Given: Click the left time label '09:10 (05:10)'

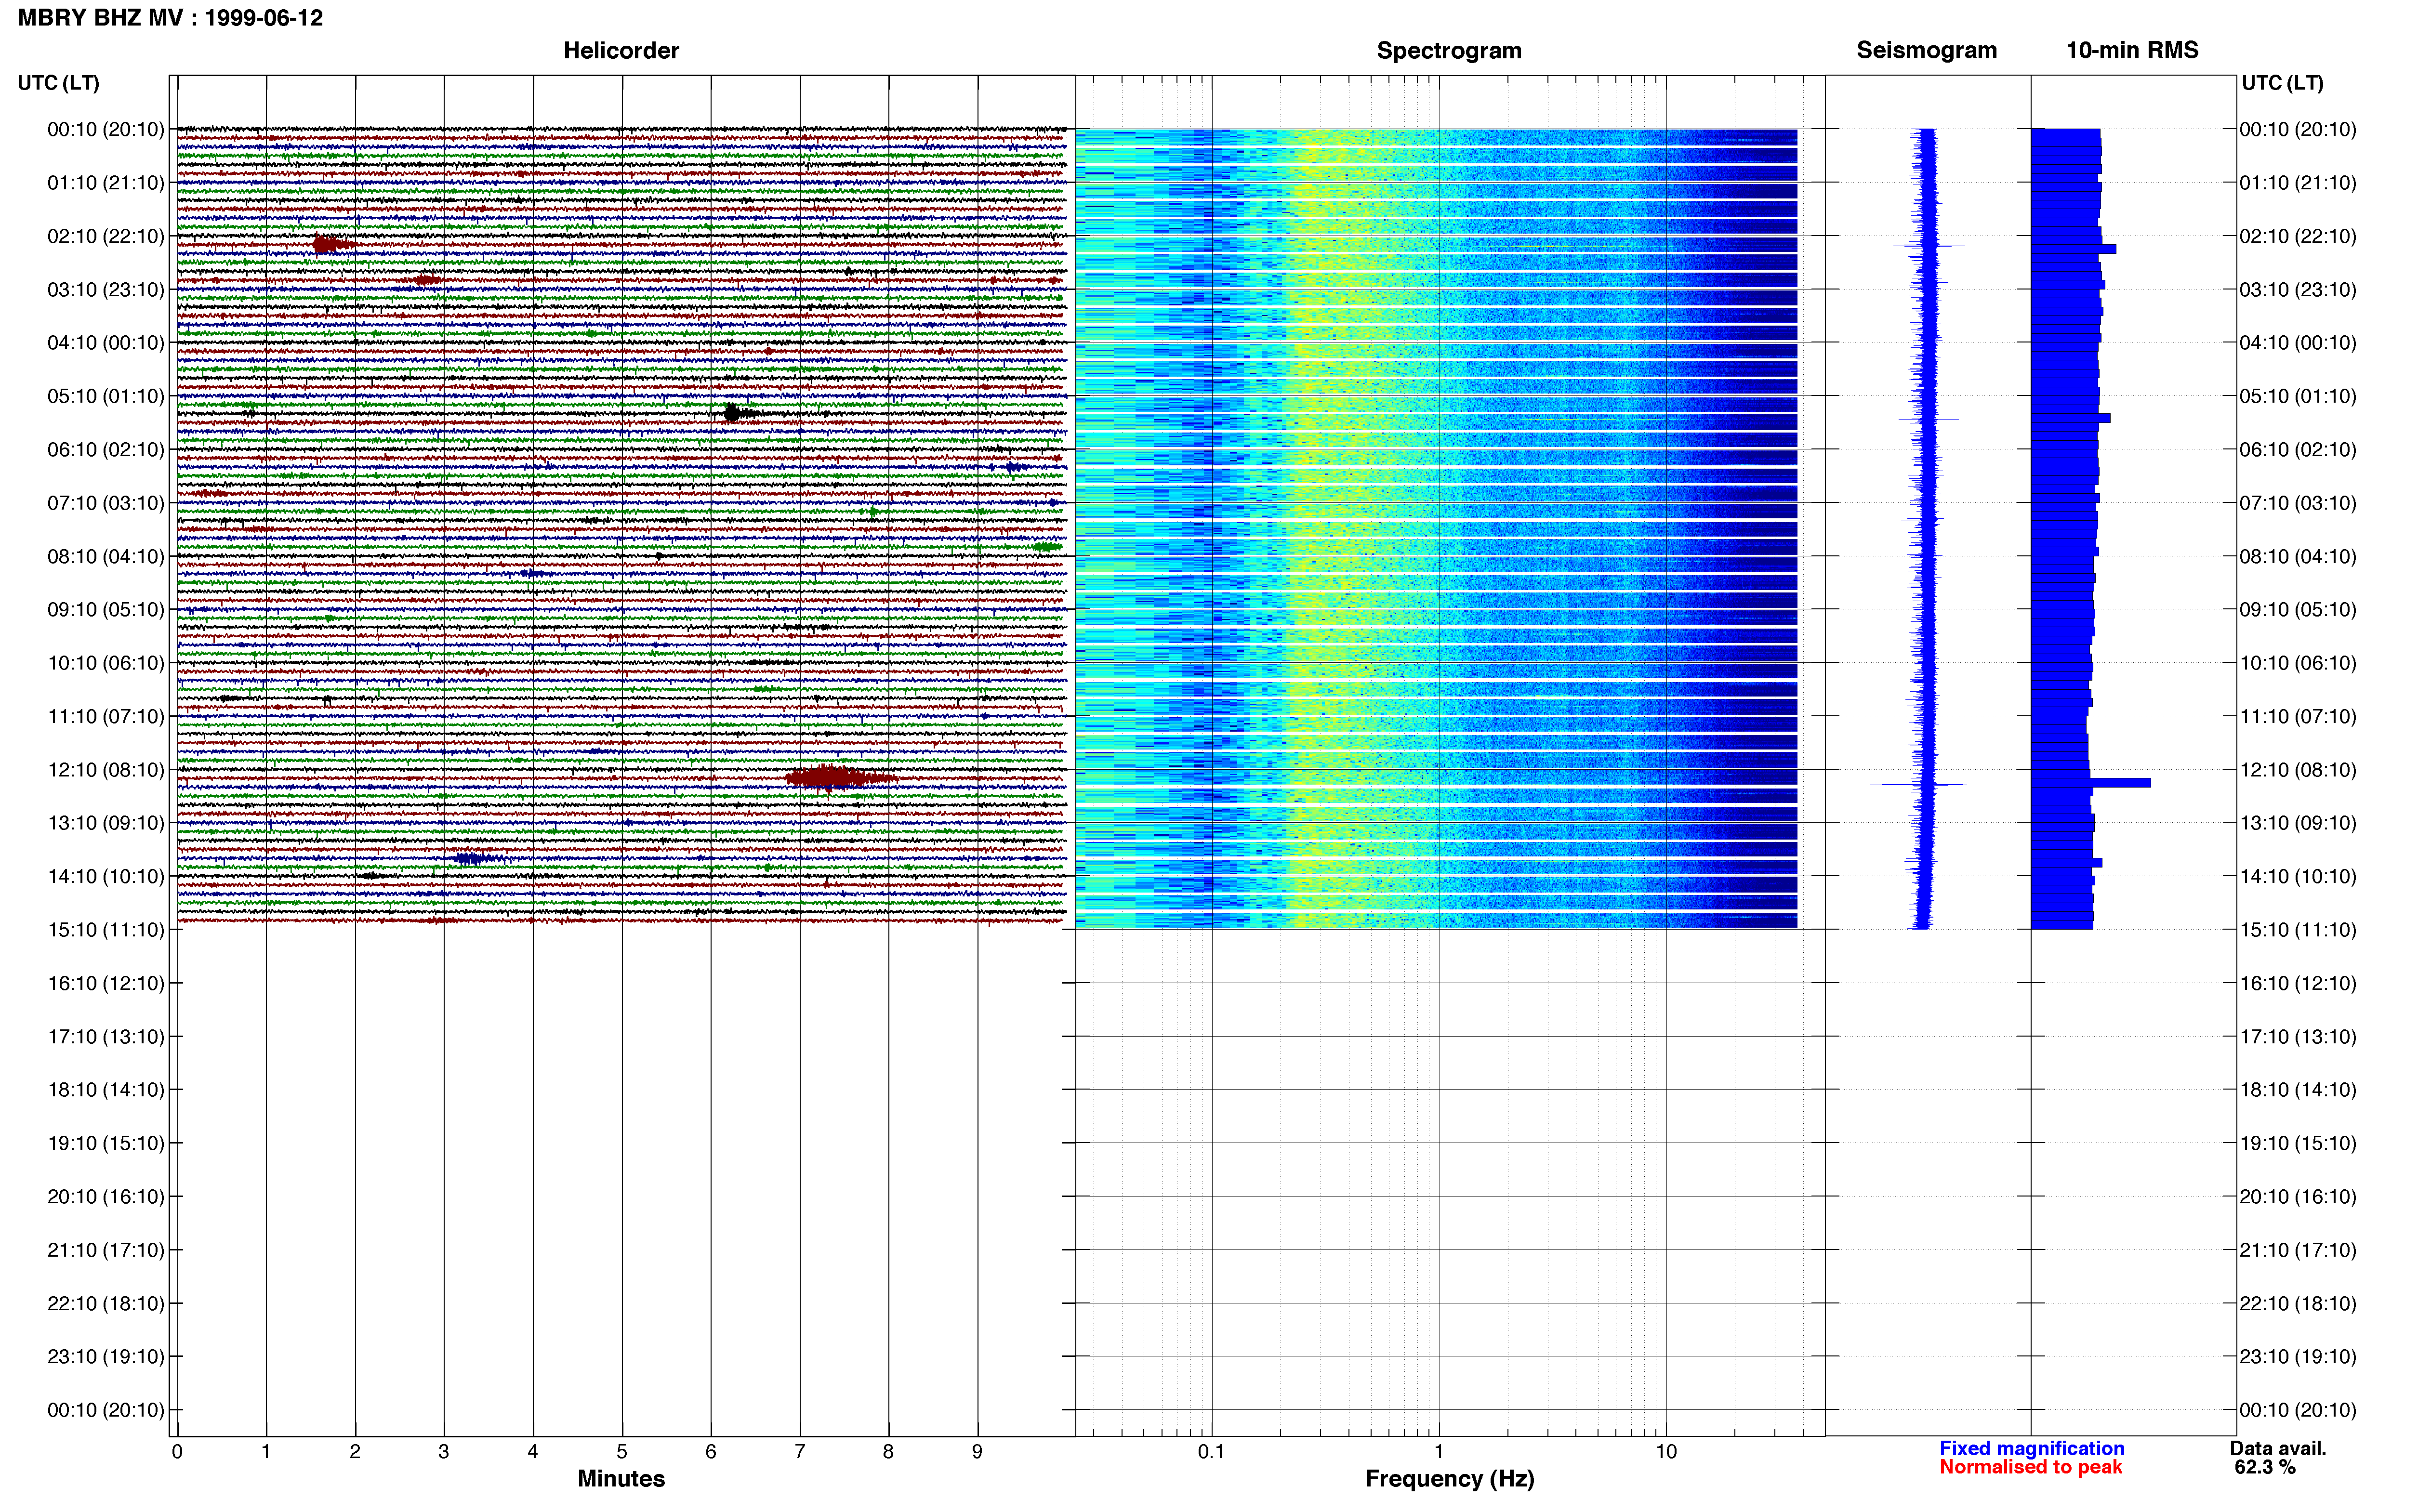Looking at the screenshot, I should click(x=105, y=609).
